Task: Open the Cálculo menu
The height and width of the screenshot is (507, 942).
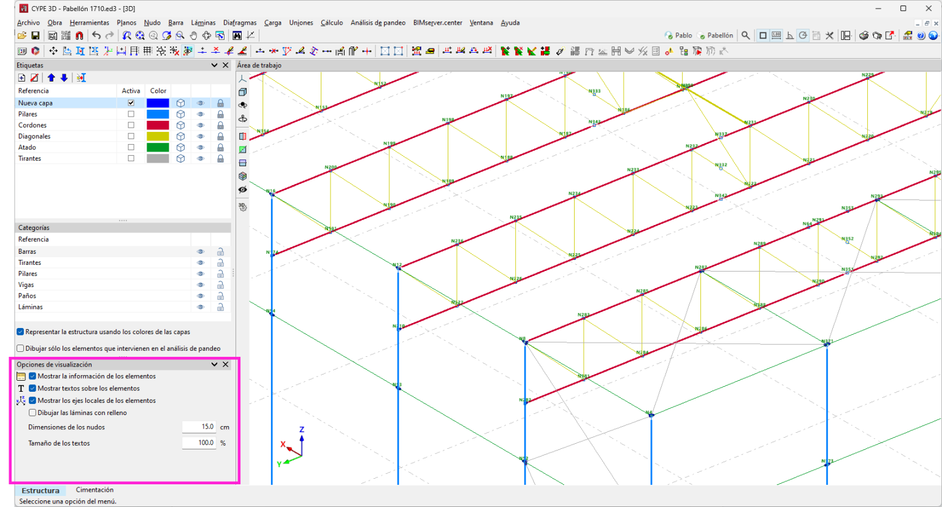Action: (x=331, y=23)
